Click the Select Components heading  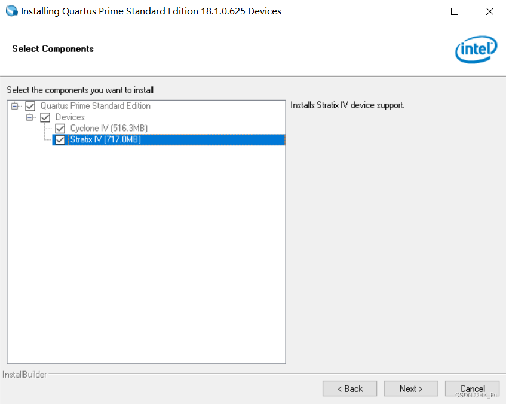click(x=53, y=49)
